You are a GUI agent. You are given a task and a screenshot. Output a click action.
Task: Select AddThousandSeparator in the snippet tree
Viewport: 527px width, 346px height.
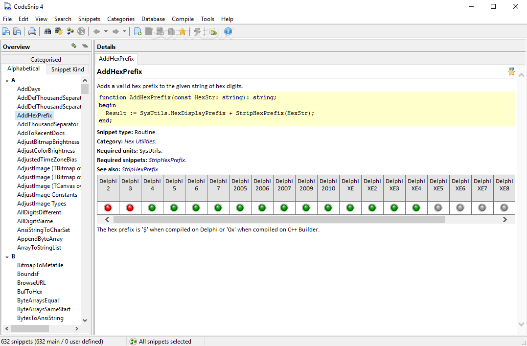[48, 124]
